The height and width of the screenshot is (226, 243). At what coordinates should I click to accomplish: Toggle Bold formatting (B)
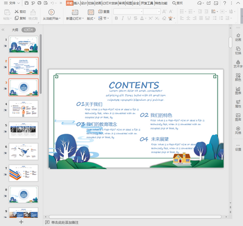[116, 18]
